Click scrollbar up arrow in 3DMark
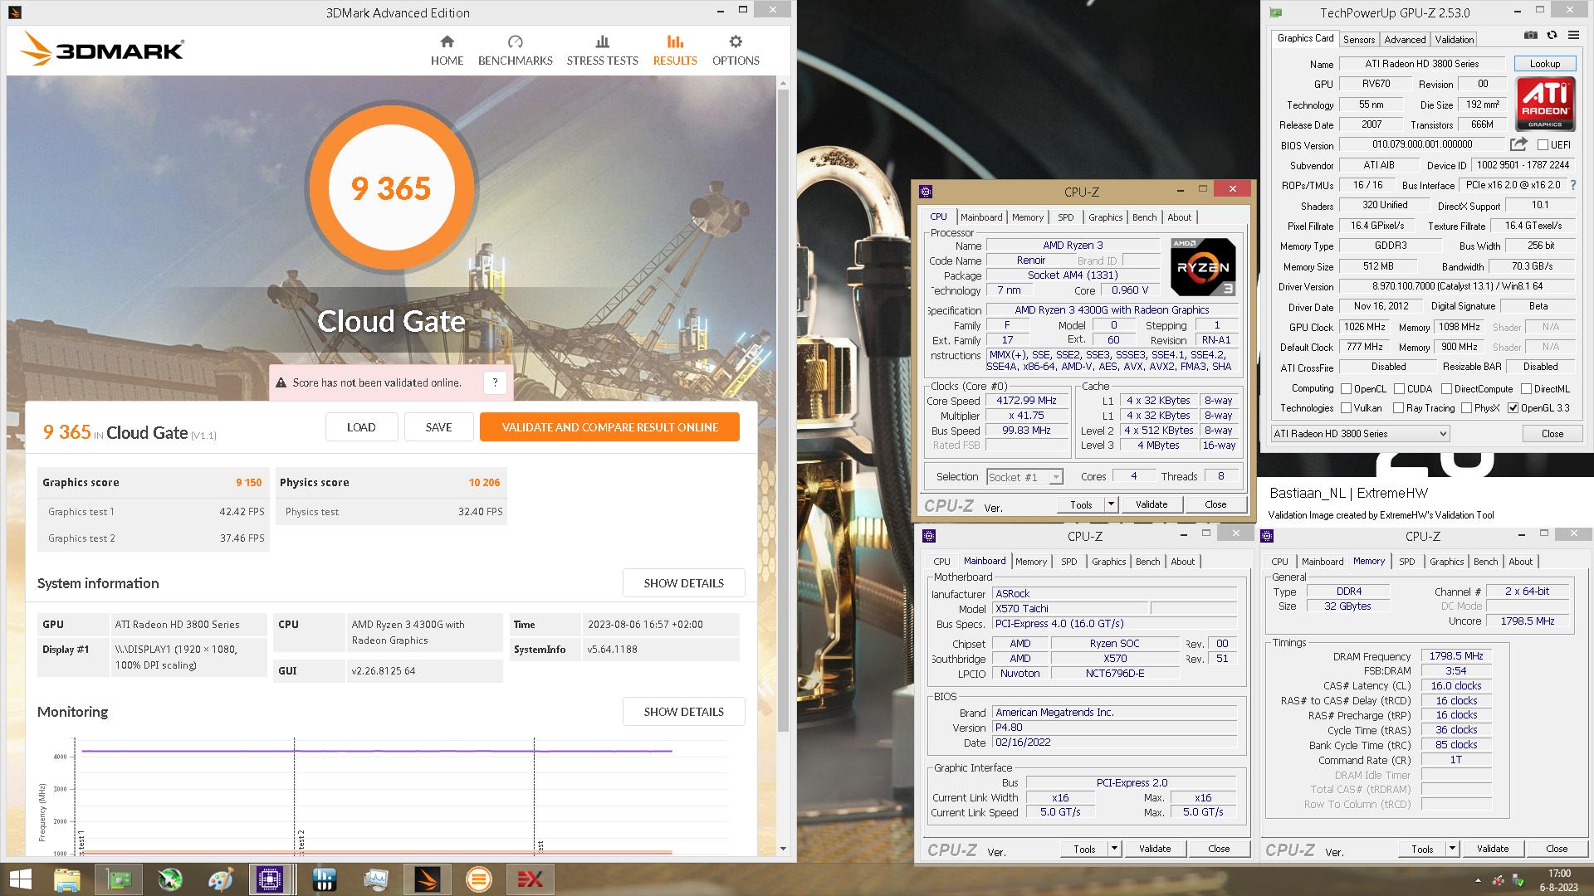This screenshot has height=896, width=1594. click(x=783, y=83)
